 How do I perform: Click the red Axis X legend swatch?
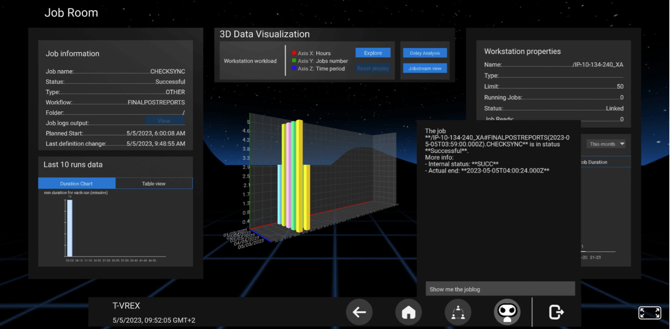click(294, 53)
